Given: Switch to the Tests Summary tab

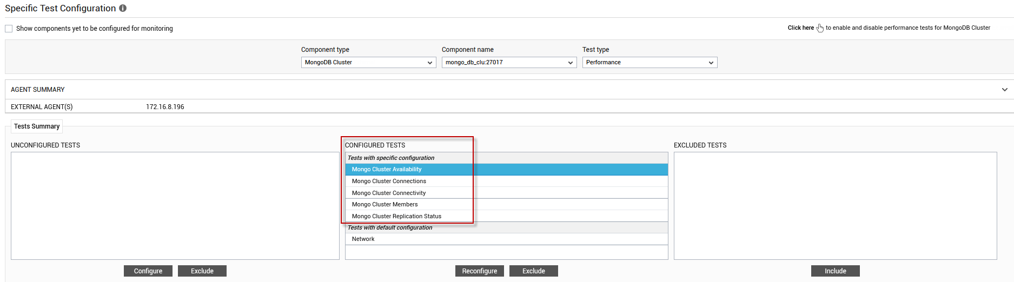Looking at the screenshot, I should click(37, 126).
